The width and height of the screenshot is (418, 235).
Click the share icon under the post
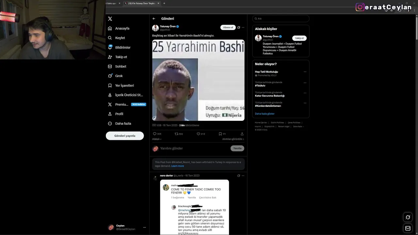(x=242, y=134)
